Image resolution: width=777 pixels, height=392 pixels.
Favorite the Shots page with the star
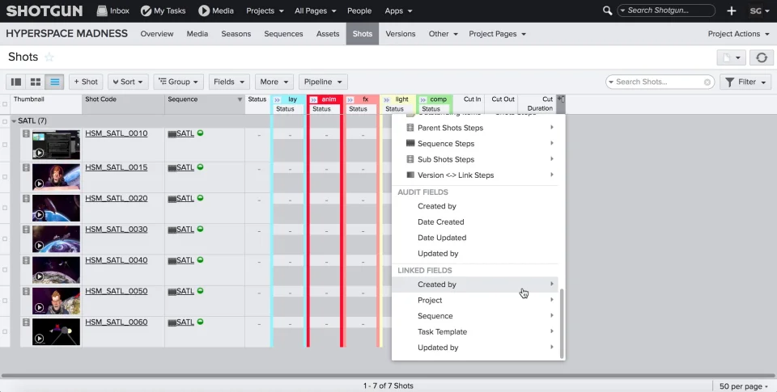49,57
